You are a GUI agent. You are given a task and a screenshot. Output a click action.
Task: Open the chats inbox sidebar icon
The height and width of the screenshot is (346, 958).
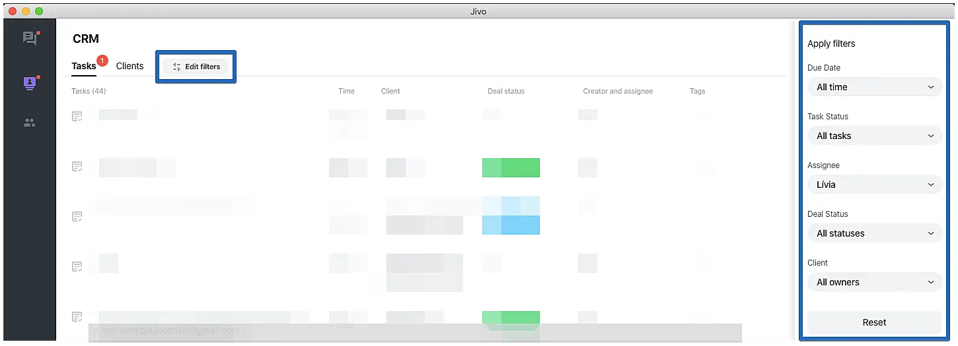[30, 38]
